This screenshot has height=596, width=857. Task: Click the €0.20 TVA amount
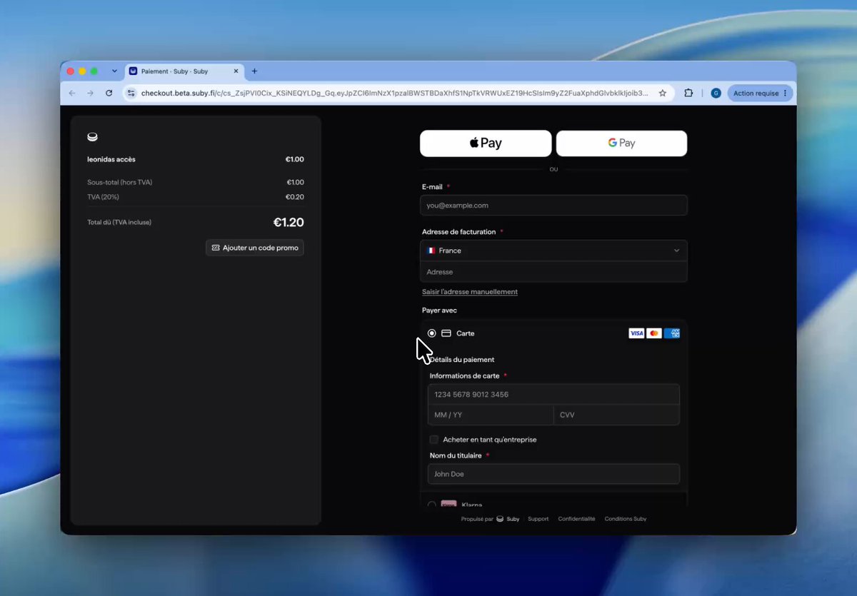295,196
